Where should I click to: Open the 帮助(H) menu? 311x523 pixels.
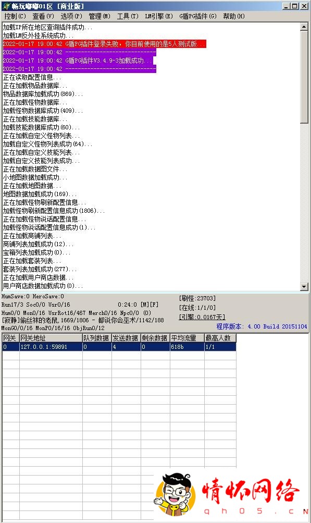[x=234, y=16]
